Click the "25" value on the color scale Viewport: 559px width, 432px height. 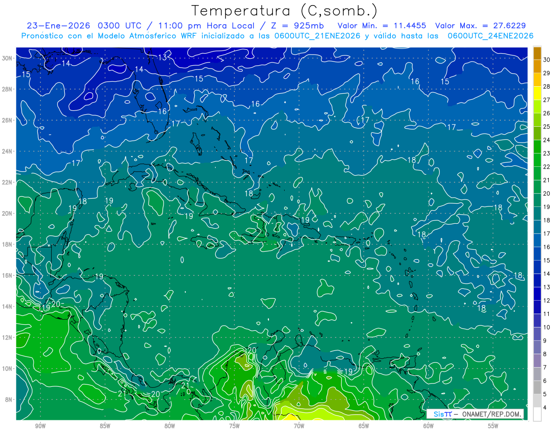click(547, 126)
